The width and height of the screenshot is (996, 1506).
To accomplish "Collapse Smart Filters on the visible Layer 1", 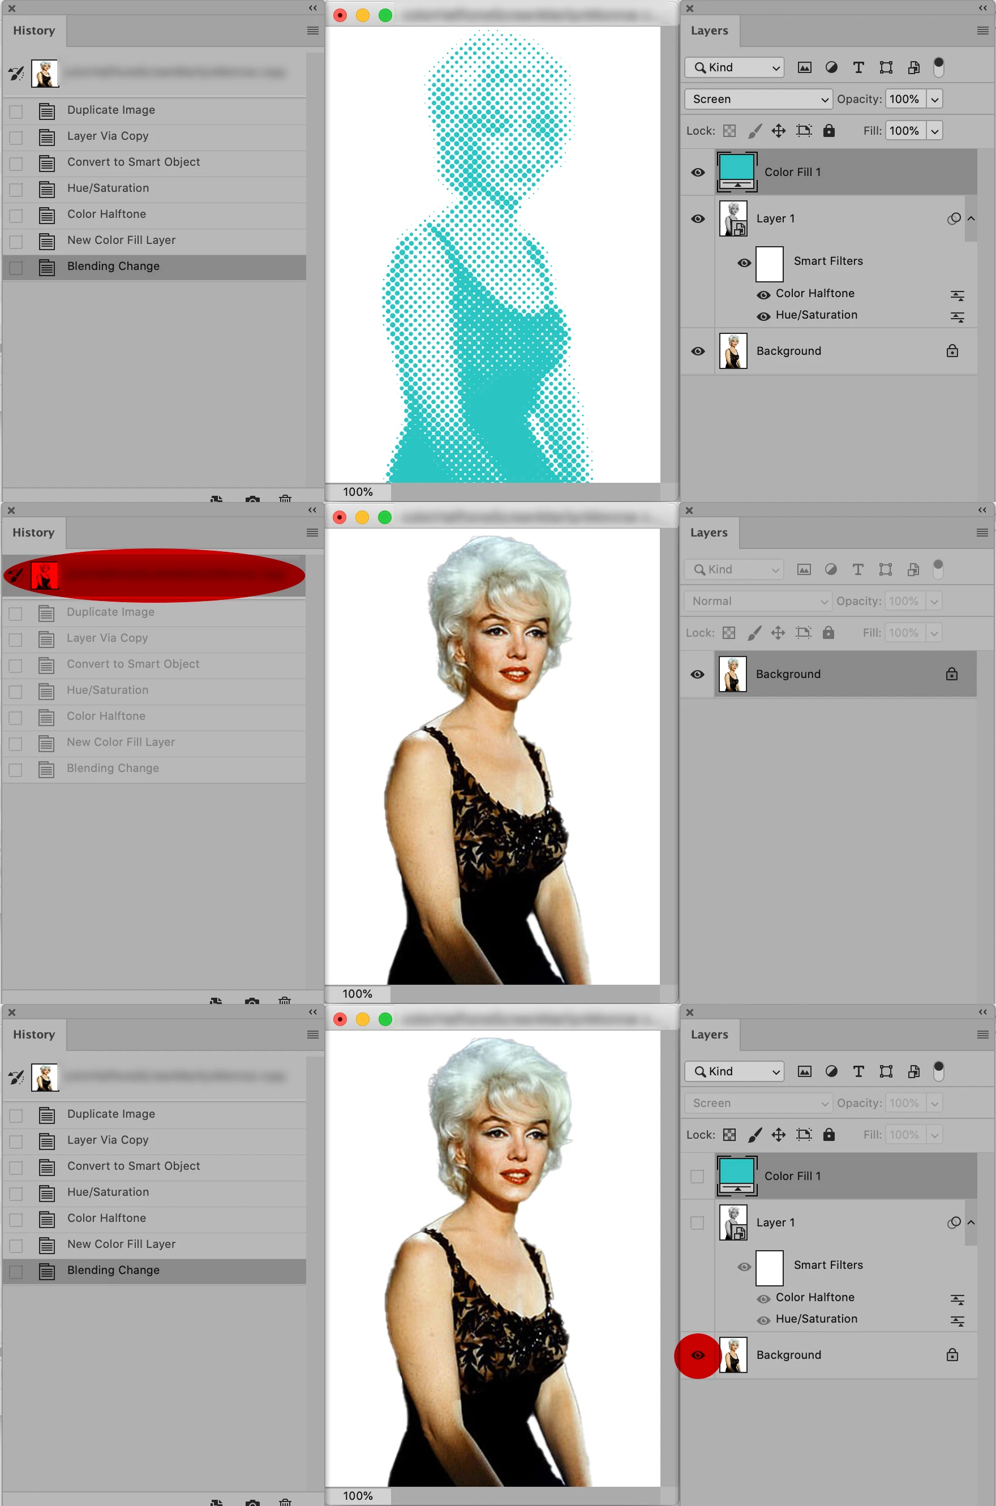I will [x=971, y=218].
